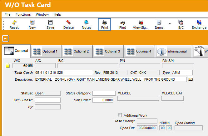Image resolution: width=208 pixels, height=136 pixels.
Task: Open the Help menu
Action: point(57,14)
